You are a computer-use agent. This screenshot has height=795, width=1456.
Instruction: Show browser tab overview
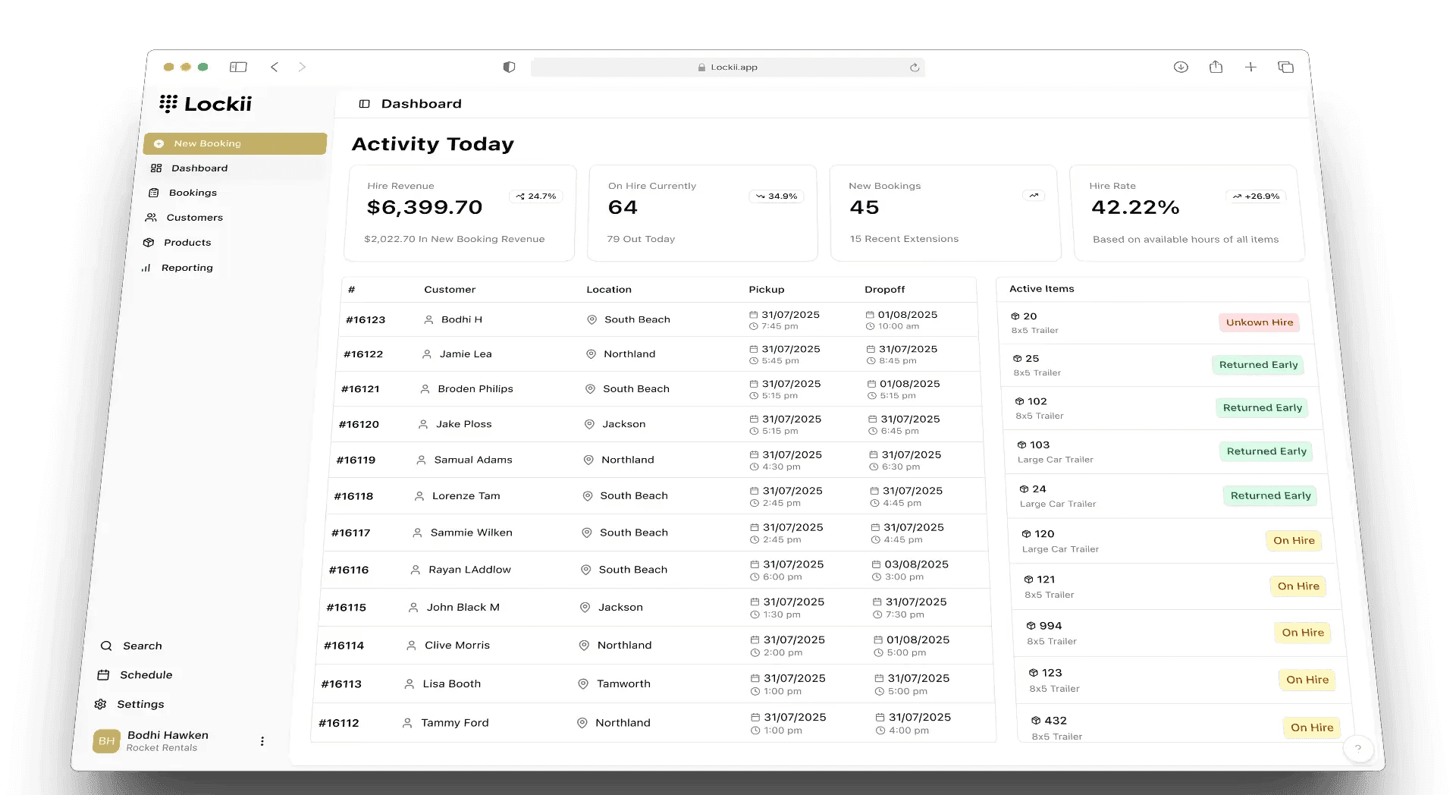[x=1285, y=67]
